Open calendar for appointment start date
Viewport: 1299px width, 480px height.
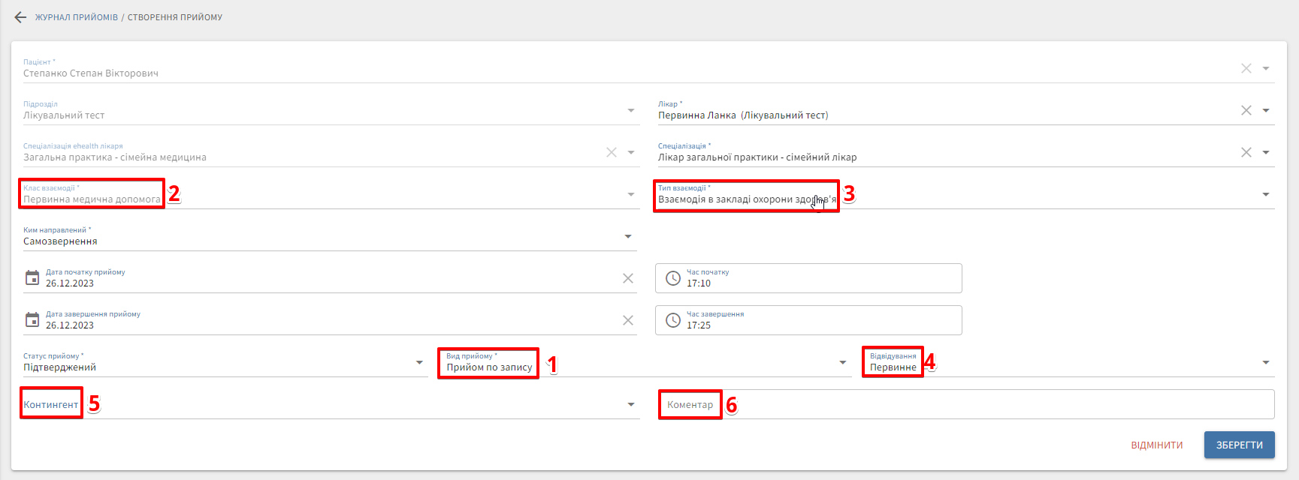(32, 278)
